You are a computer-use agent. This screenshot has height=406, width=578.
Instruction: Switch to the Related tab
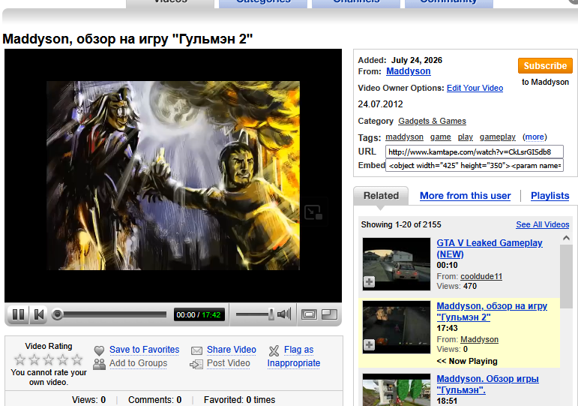coord(381,196)
